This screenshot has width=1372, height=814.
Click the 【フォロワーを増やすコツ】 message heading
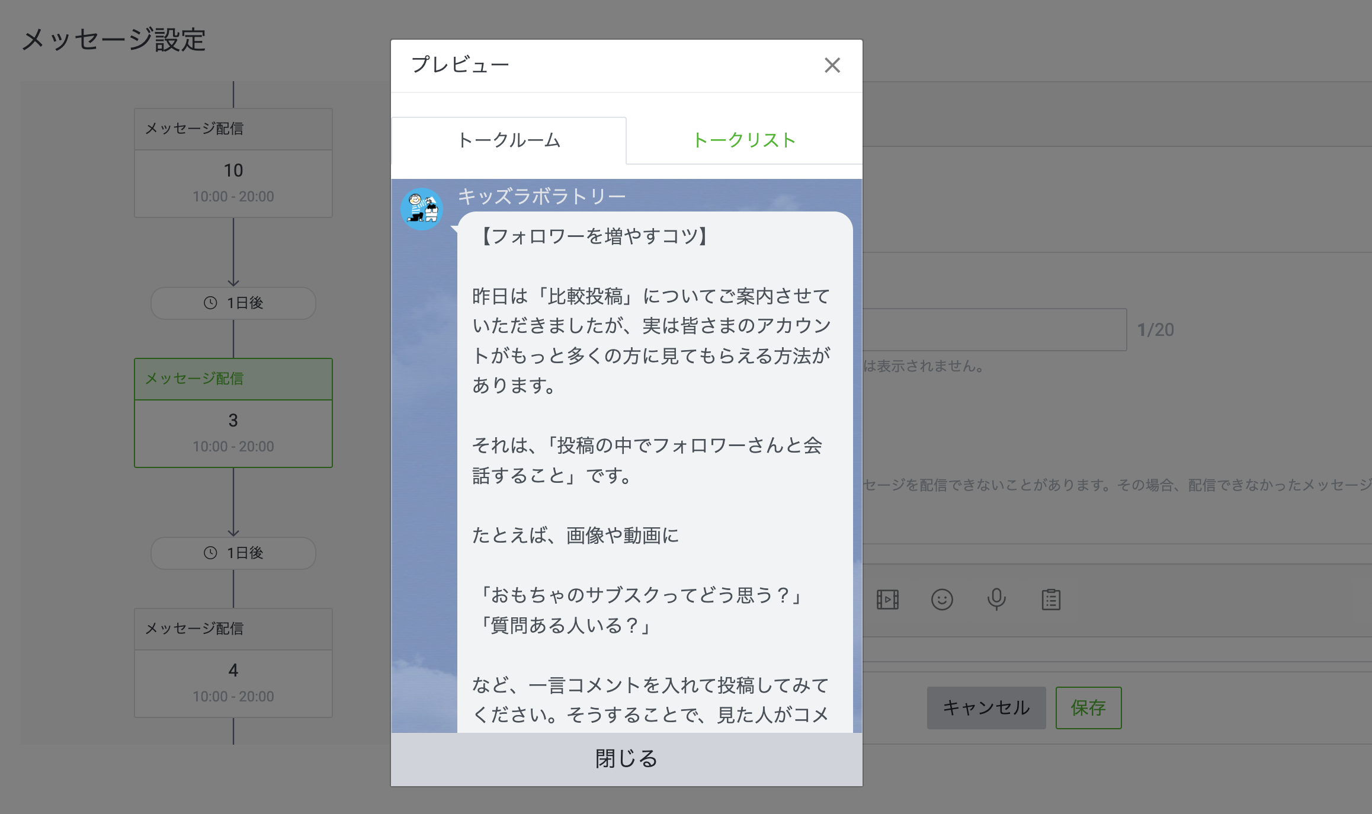pyautogui.click(x=594, y=236)
